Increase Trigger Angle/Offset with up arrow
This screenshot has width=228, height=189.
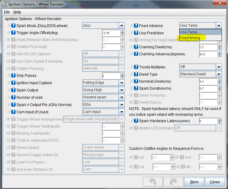click(123, 31)
